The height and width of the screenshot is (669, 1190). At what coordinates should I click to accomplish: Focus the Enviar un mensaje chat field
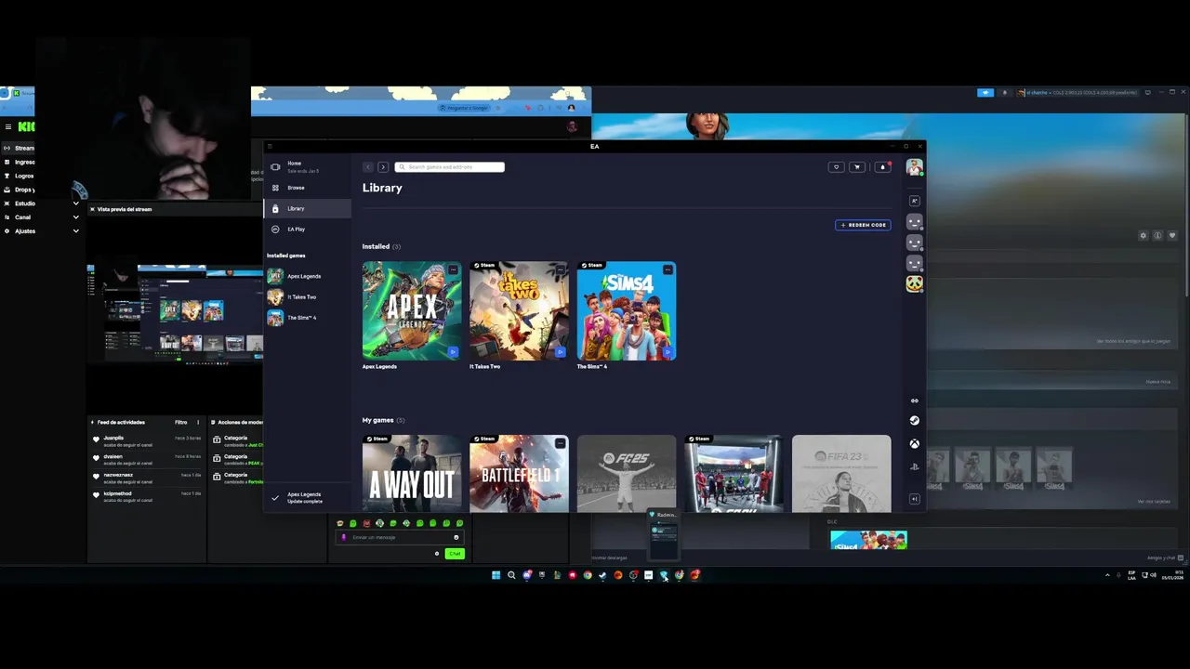point(400,537)
